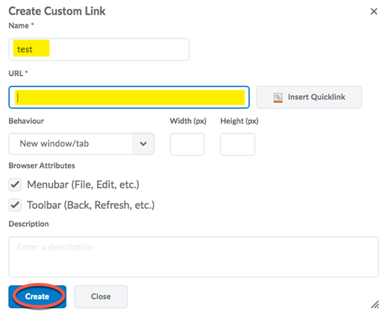Click into the highlighted URL field

(x=129, y=97)
